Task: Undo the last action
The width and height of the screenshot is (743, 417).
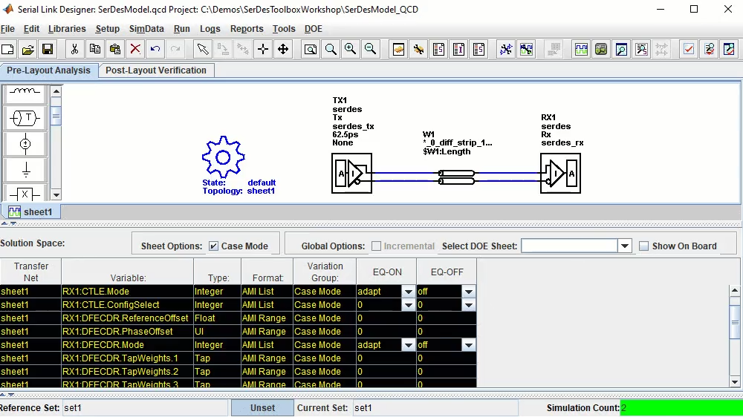Action: [155, 49]
